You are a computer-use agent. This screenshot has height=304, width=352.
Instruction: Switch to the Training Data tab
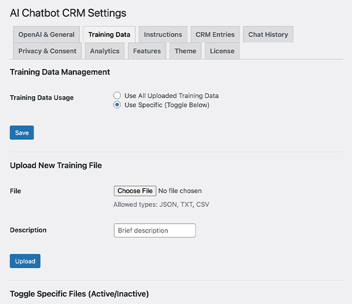109,35
